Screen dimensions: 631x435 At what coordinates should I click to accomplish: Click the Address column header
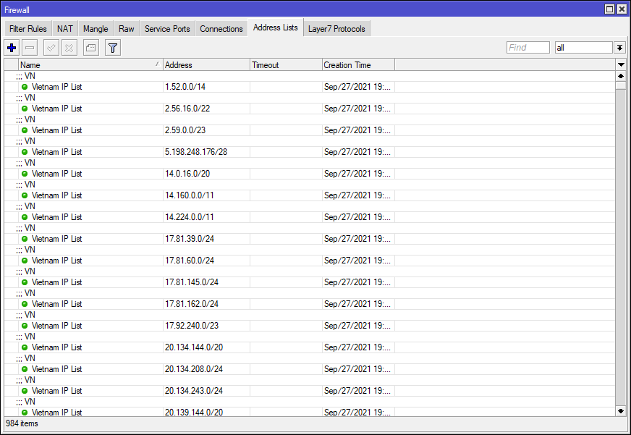coord(206,65)
